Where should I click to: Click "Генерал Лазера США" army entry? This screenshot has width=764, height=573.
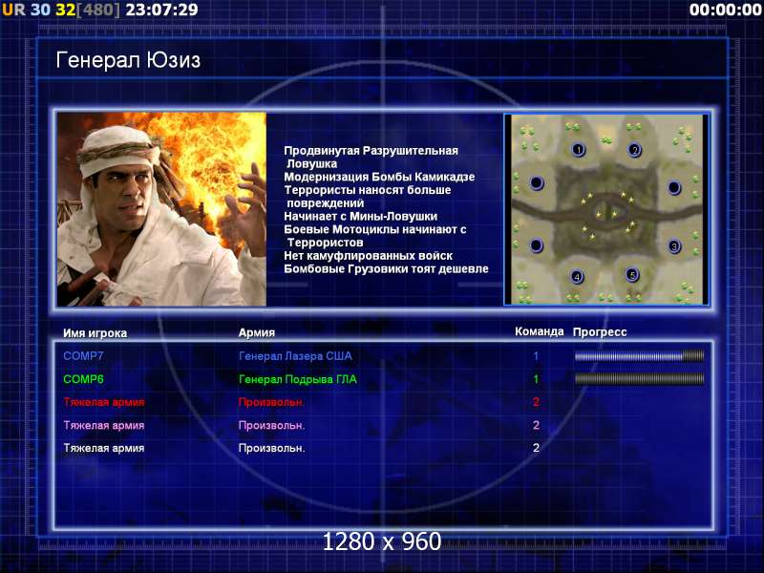coord(295,356)
